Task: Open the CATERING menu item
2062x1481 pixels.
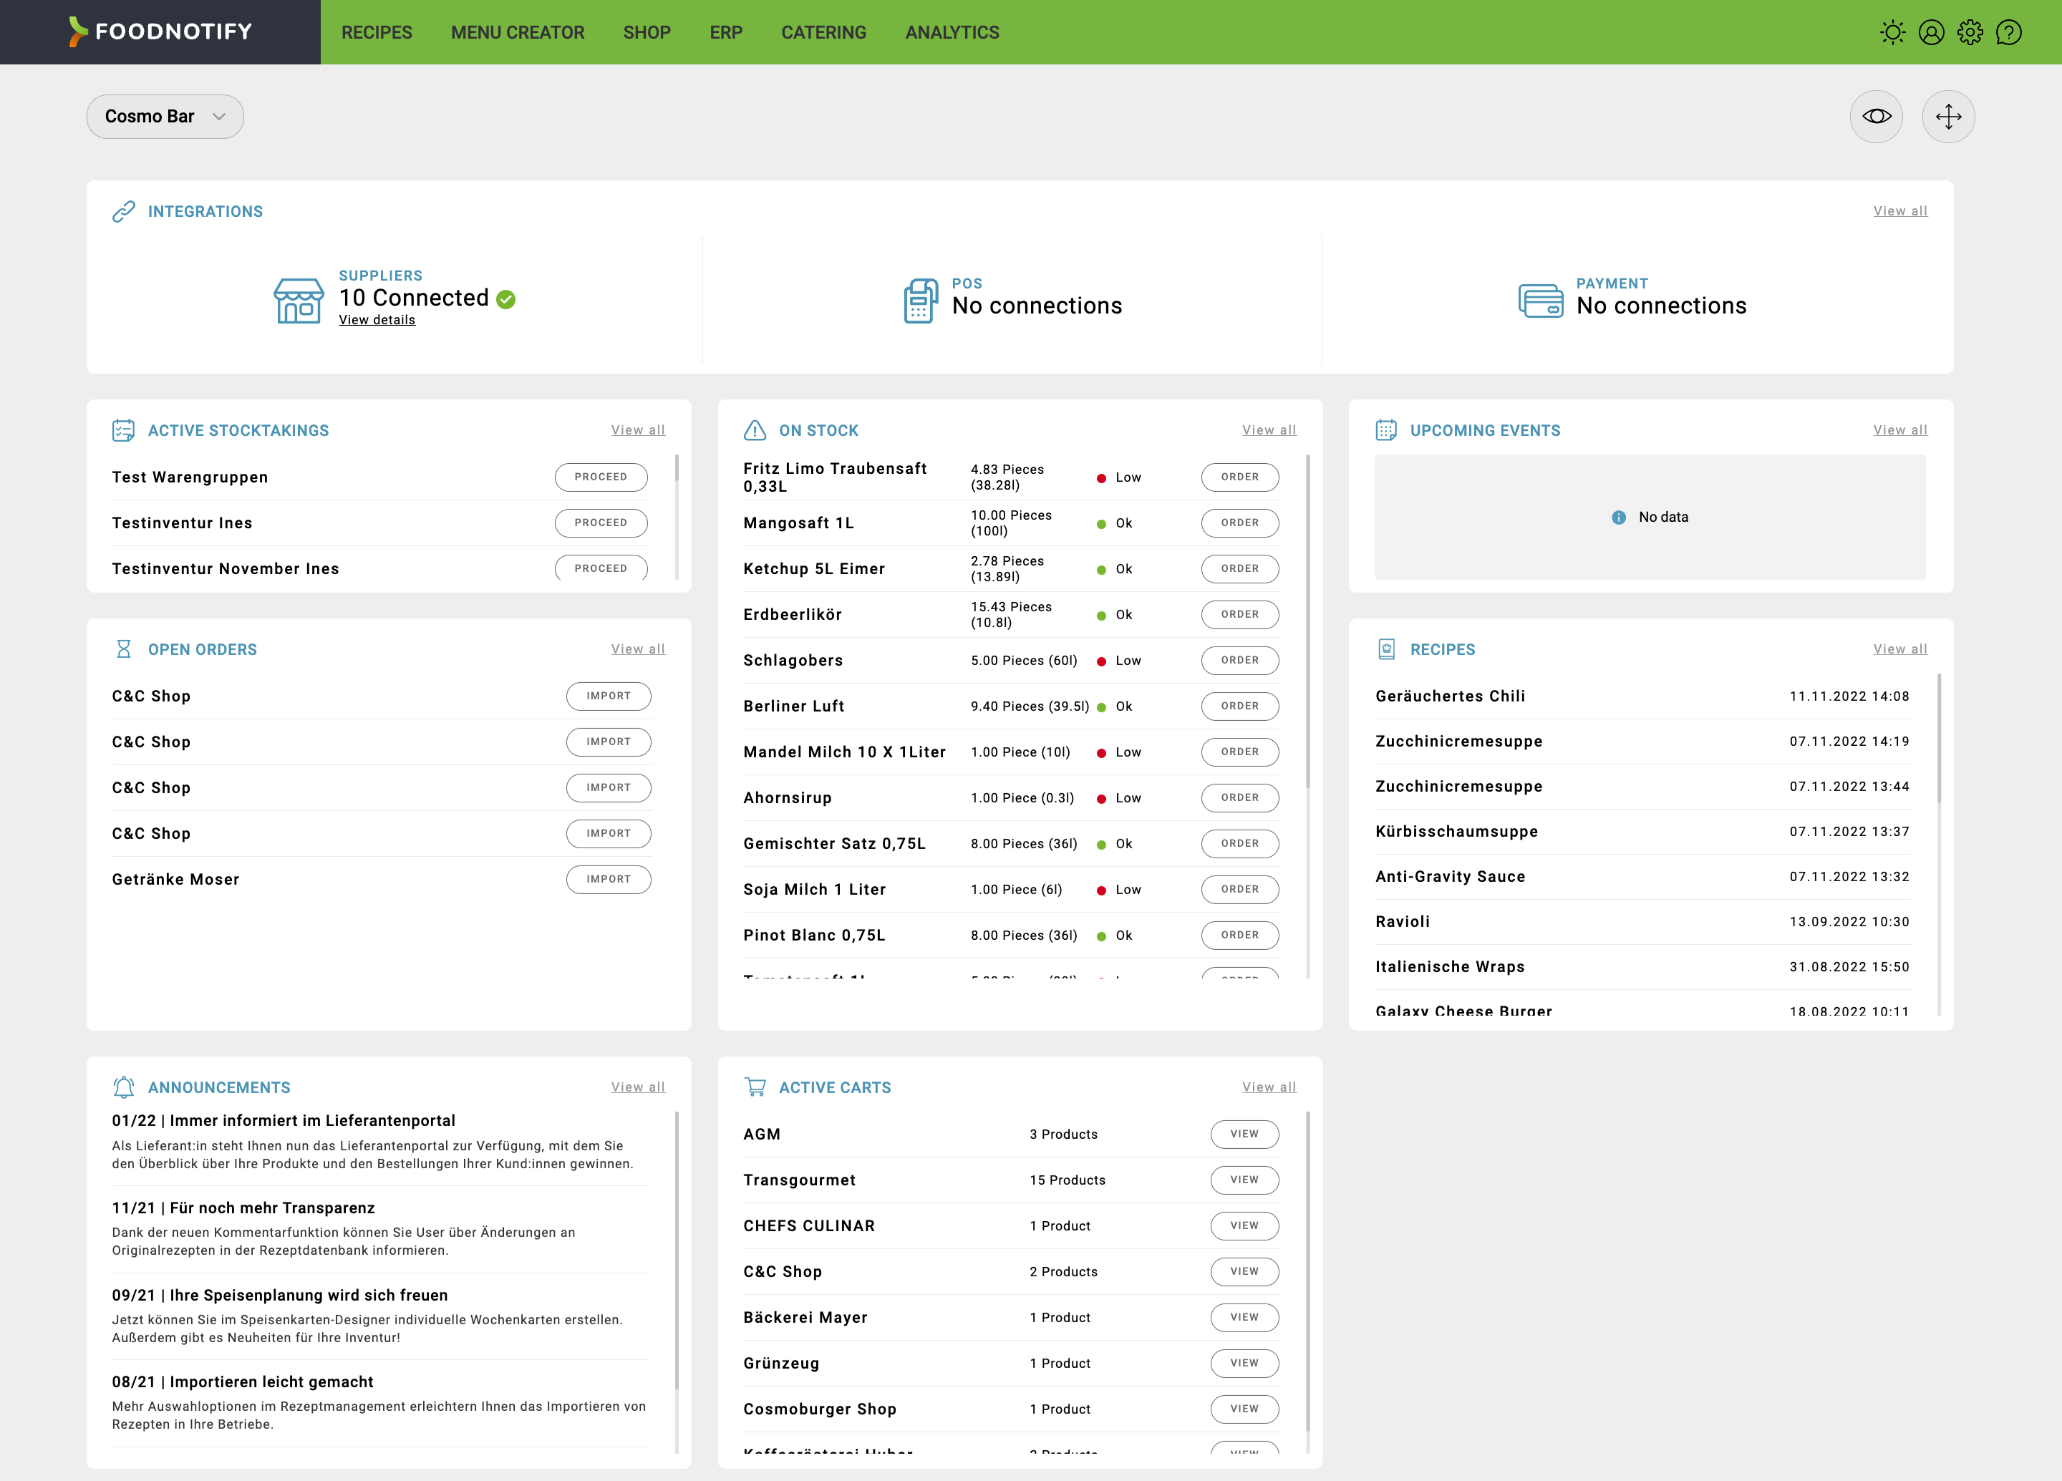Action: (x=823, y=31)
